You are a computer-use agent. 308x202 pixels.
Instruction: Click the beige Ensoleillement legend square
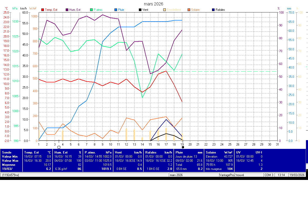click(x=164, y=10)
